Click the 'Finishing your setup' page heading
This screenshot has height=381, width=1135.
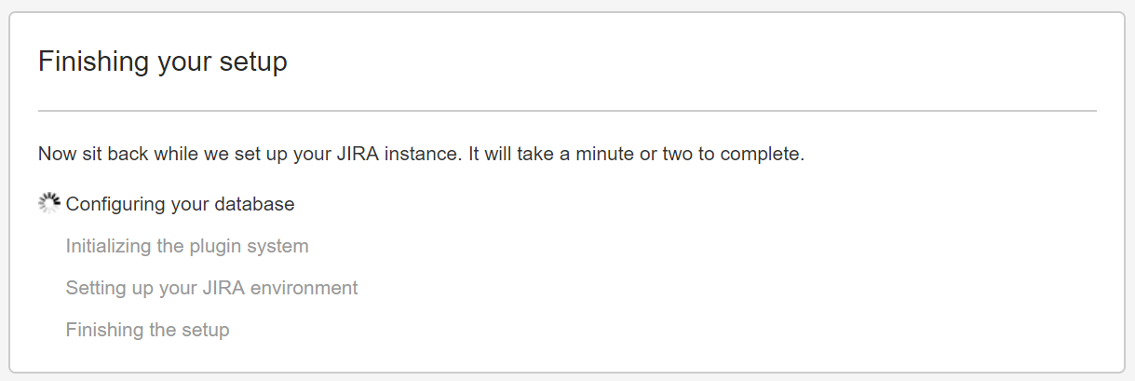163,62
